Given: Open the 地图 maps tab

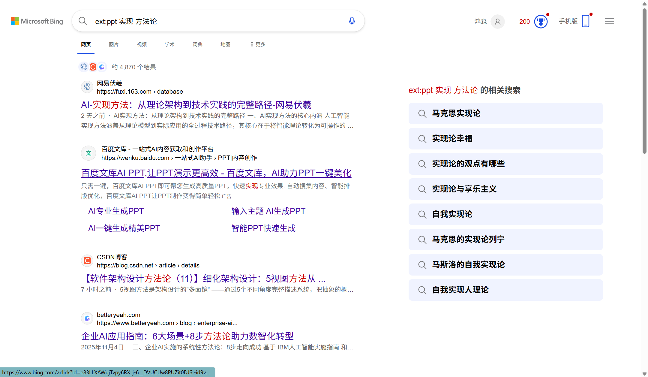Looking at the screenshot, I should point(225,44).
